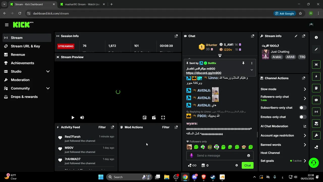Pop out the Chat panel
This screenshot has height=182, width=323.
[252, 36]
